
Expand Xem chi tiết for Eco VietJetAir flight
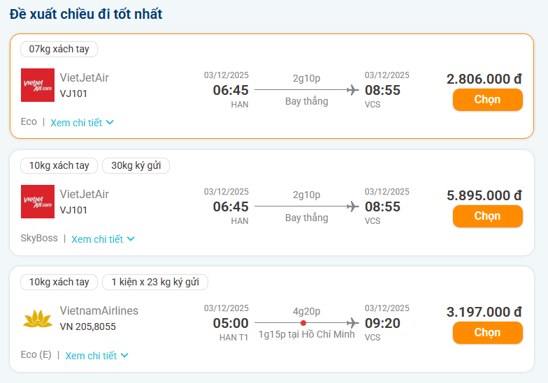82,123
